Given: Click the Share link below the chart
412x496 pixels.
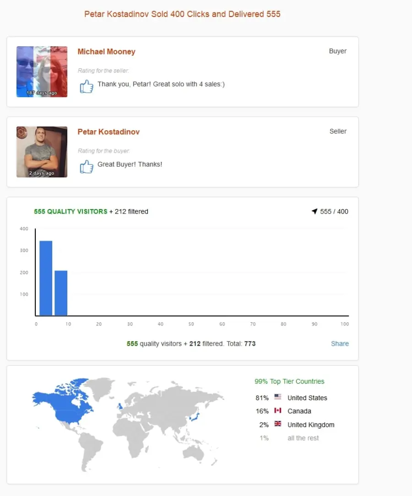Looking at the screenshot, I should [340, 343].
